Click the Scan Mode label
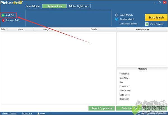168x115 pixels. click(x=33, y=6)
